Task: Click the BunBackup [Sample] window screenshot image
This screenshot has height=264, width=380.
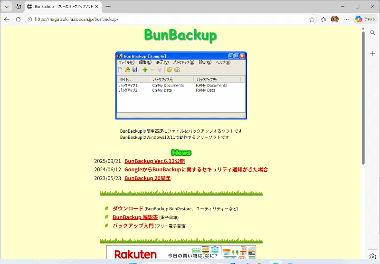Action: coord(181,86)
